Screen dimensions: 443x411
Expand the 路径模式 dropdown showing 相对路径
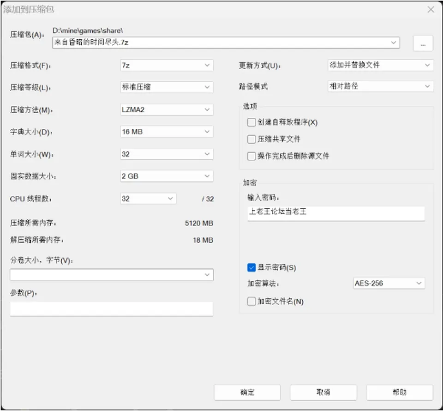point(381,86)
